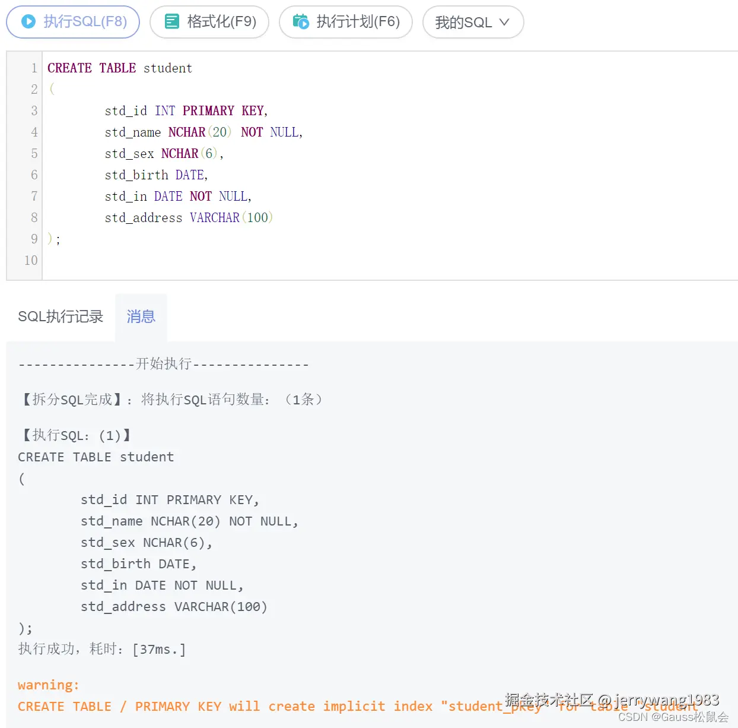
Task: Format the SQL using 格式化(F9)
Action: [209, 21]
